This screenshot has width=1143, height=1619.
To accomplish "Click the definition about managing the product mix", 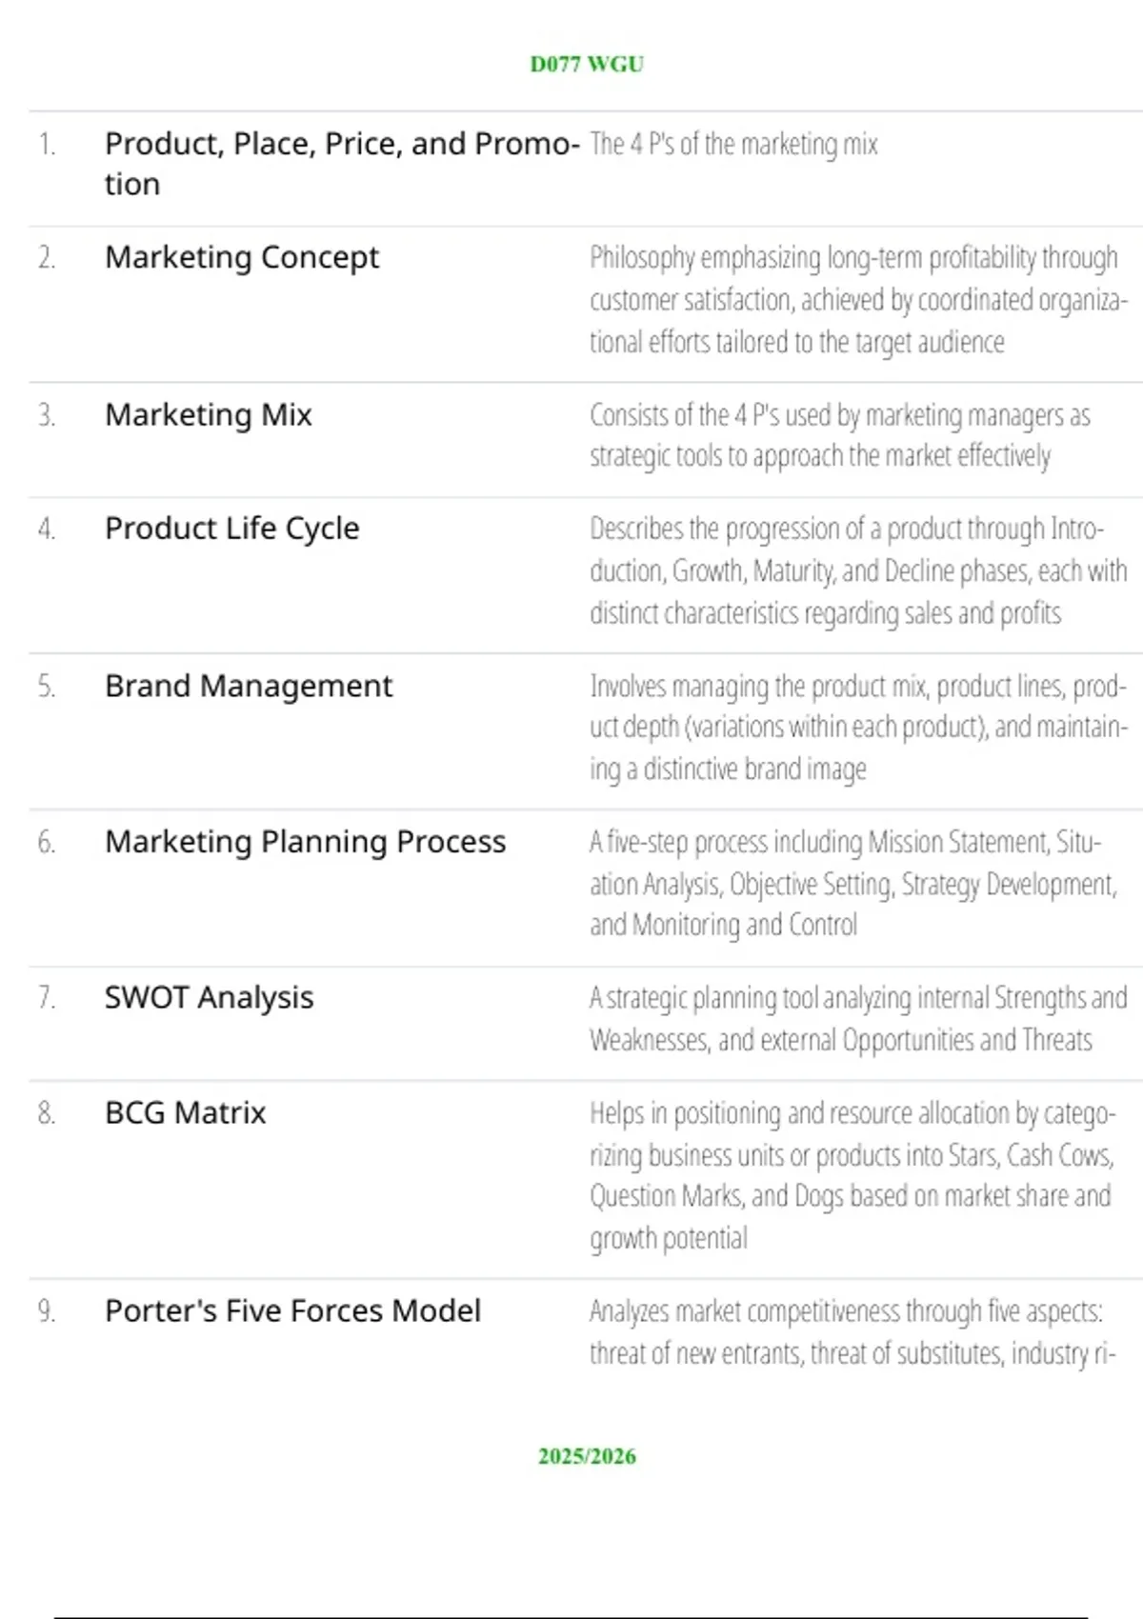I will click(x=858, y=728).
